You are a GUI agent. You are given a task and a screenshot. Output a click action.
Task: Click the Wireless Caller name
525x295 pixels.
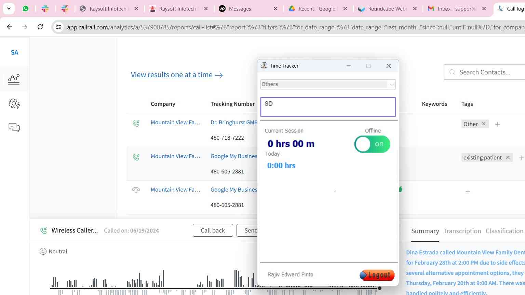click(75, 230)
